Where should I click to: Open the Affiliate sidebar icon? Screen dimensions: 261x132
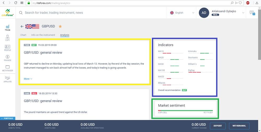pyautogui.click(x=8, y=79)
